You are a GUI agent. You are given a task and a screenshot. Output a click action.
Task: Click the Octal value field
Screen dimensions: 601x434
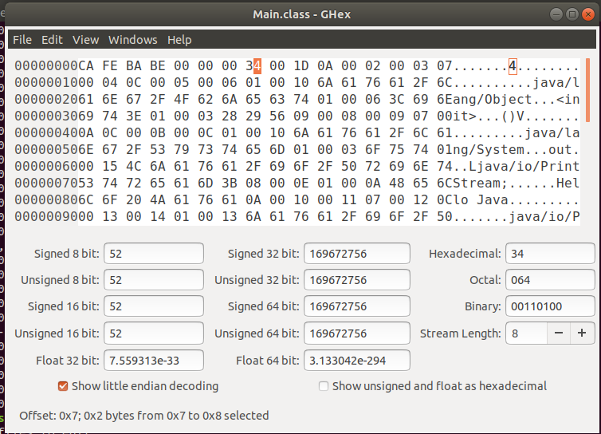coord(550,280)
